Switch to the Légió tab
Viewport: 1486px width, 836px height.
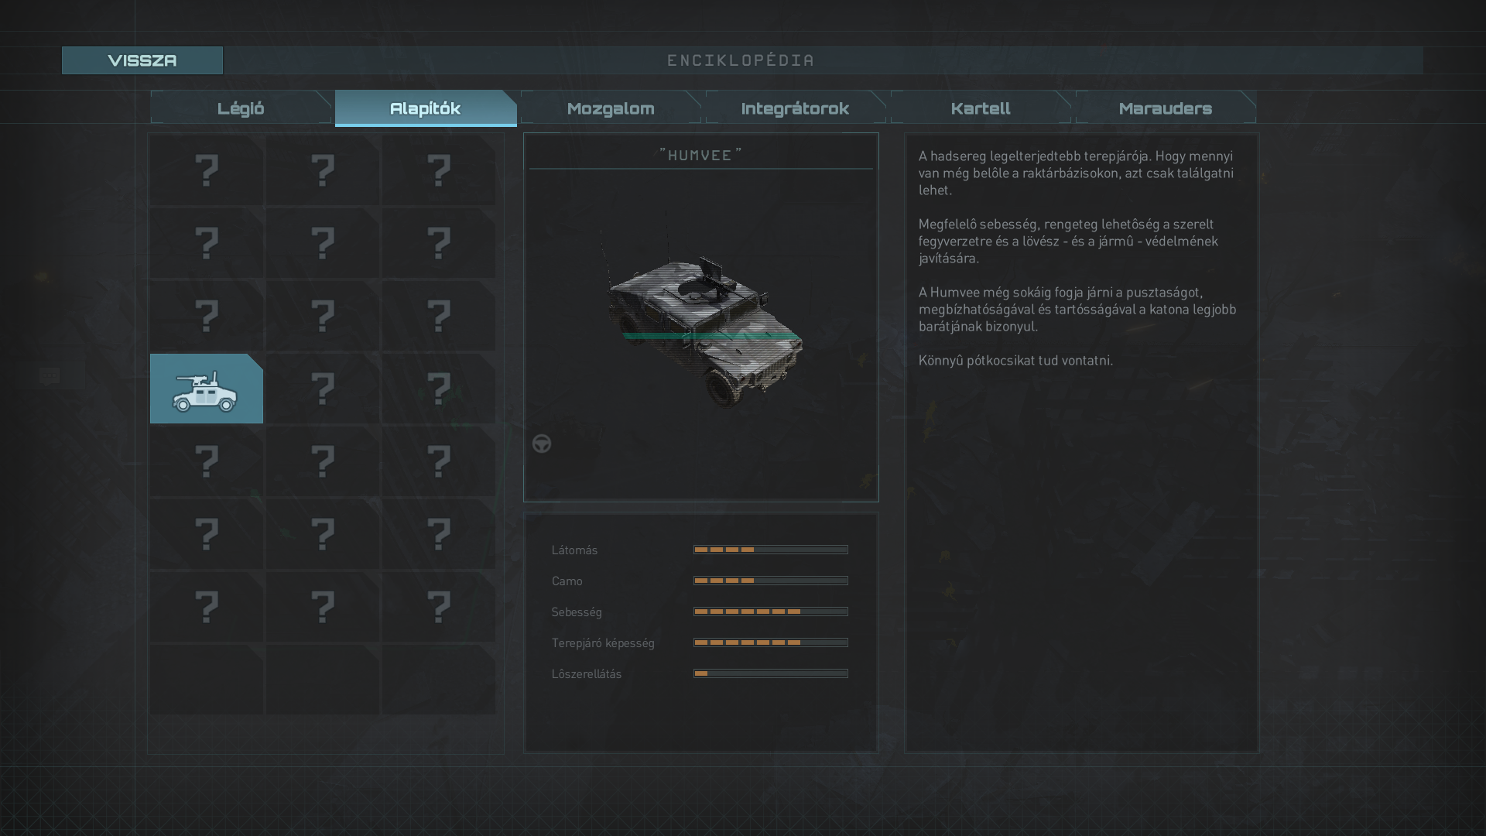241,108
